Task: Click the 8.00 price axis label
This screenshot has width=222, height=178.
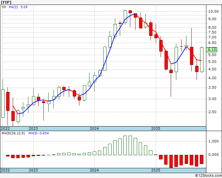Action: point(212,27)
